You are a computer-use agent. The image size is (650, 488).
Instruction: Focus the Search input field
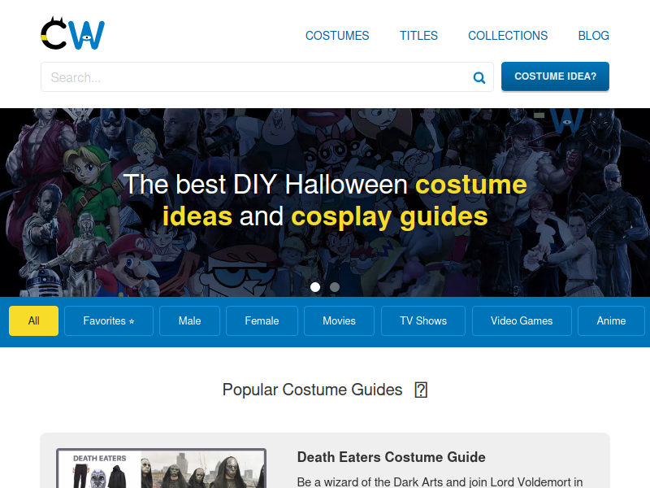point(267,76)
